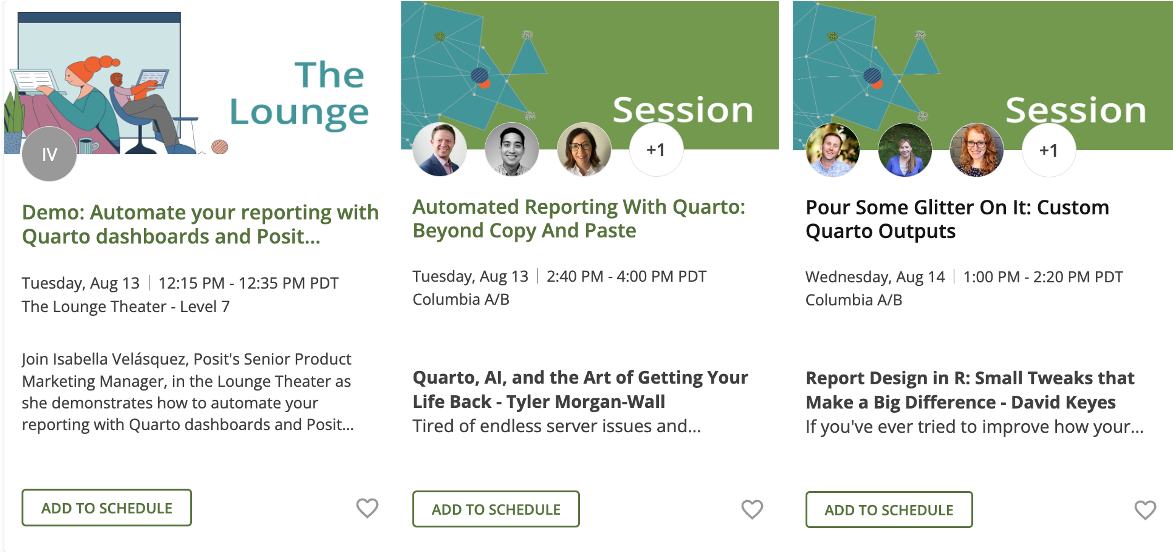The height and width of the screenshot is (552, 1173).
Task: Favorite the Lounge demo with its heart icon
Action: (367, 508)
